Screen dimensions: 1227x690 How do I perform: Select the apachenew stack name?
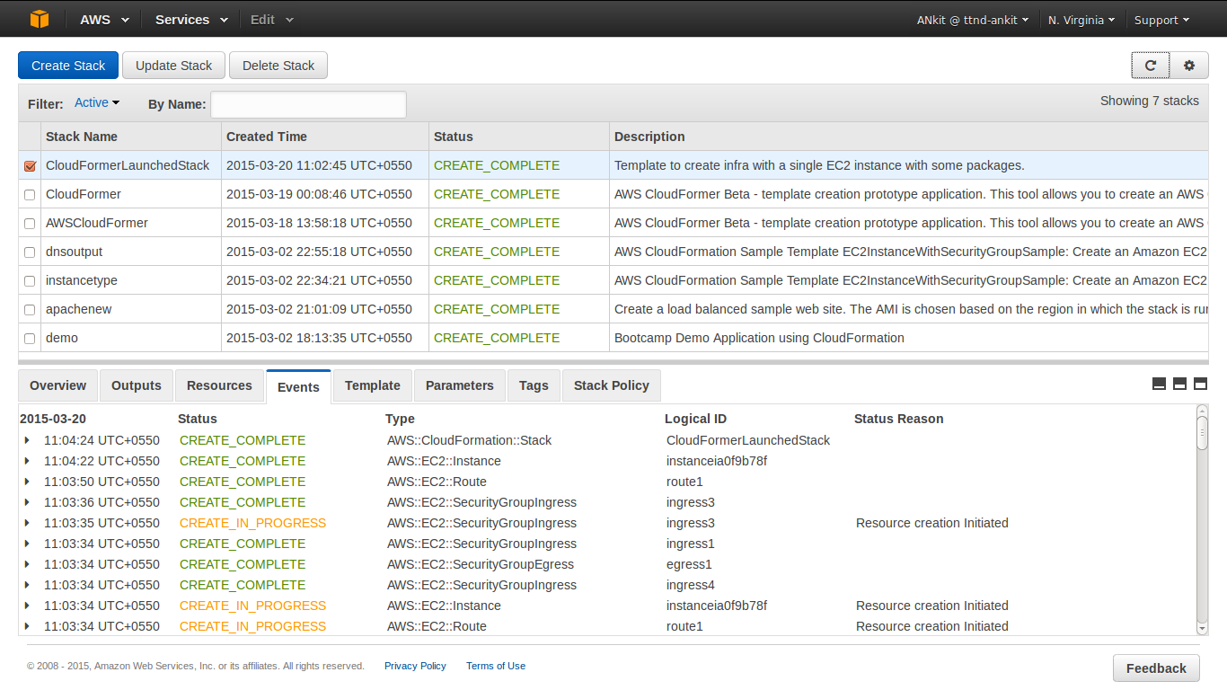tap(79, 309)
